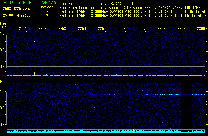Click the kHz unit label
The width and height of the screenshot is (208, 136).
click(x=3, y=27)
